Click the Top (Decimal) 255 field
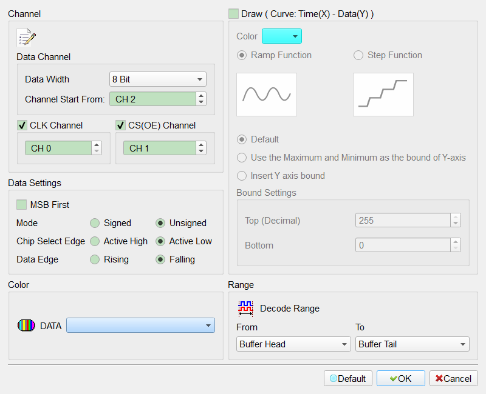 click(x=403, y=221)
